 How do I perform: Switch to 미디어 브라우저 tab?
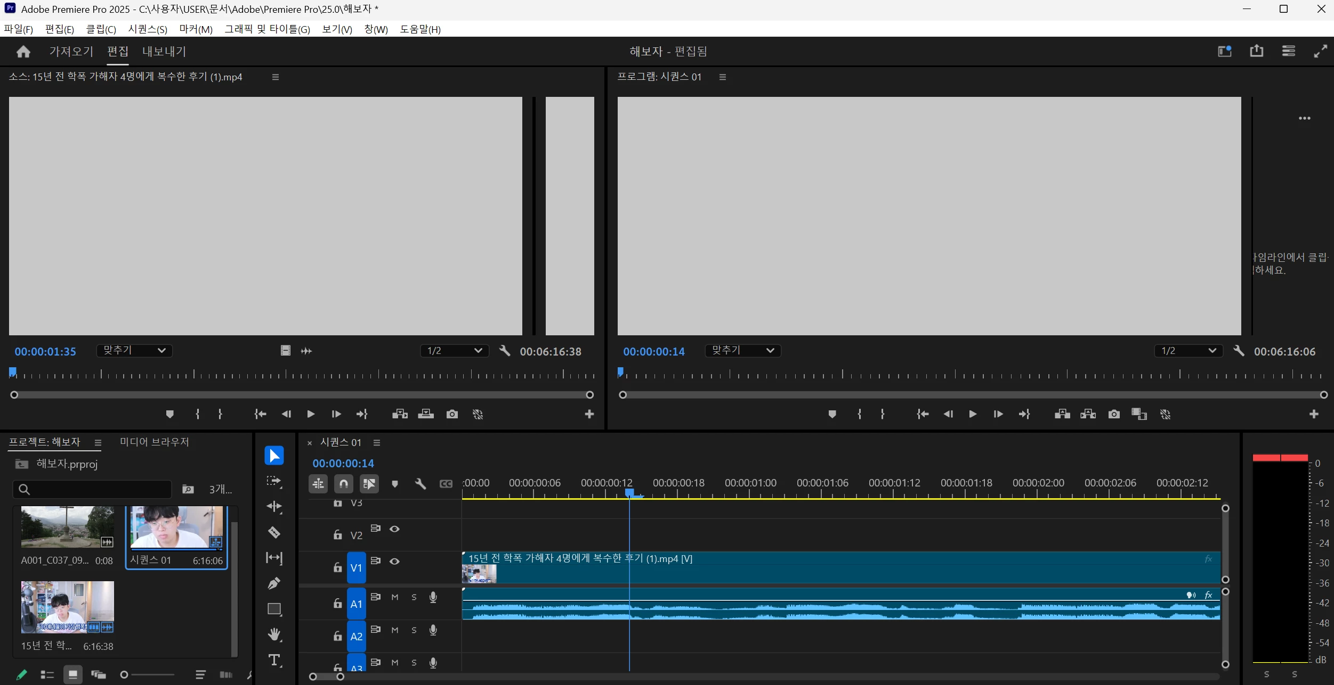tap(155, 442)
